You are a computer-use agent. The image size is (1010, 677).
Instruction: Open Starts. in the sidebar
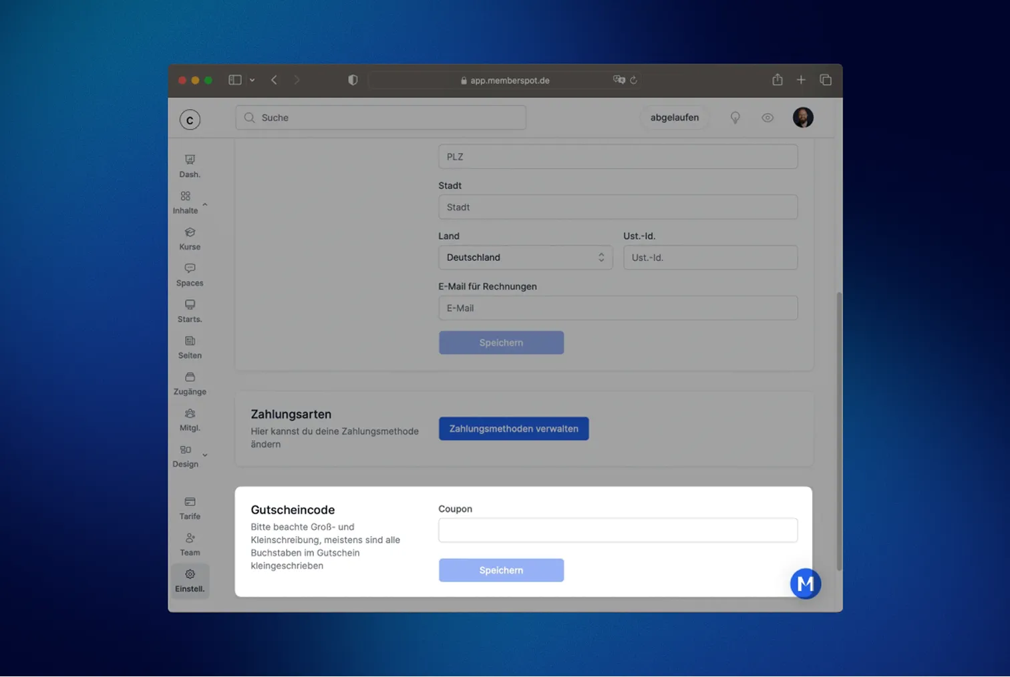(190, 311)
